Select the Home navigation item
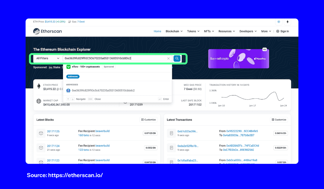The width and height of the screenshot is (324, 189). (x=157, y=31)
